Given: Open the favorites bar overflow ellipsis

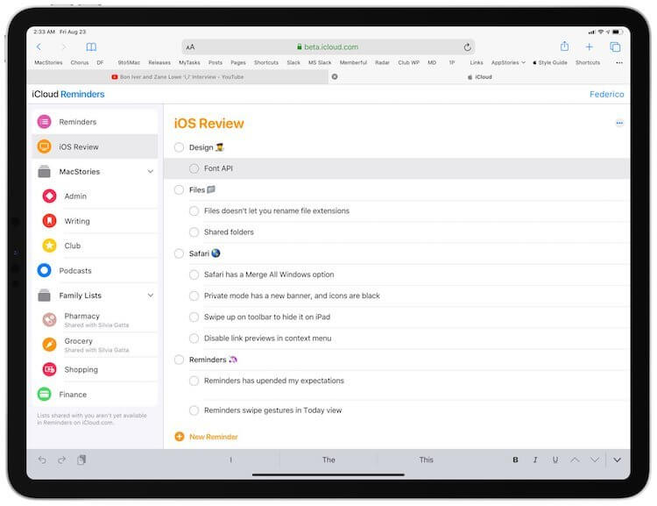Looking at the screenshot, I should click(618, 62).
